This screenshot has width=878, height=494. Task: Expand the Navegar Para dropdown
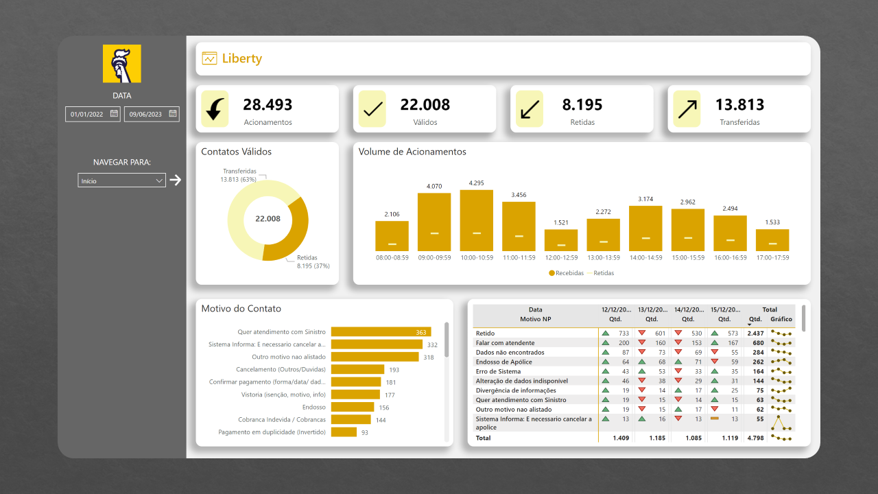[x=122, y=180]
